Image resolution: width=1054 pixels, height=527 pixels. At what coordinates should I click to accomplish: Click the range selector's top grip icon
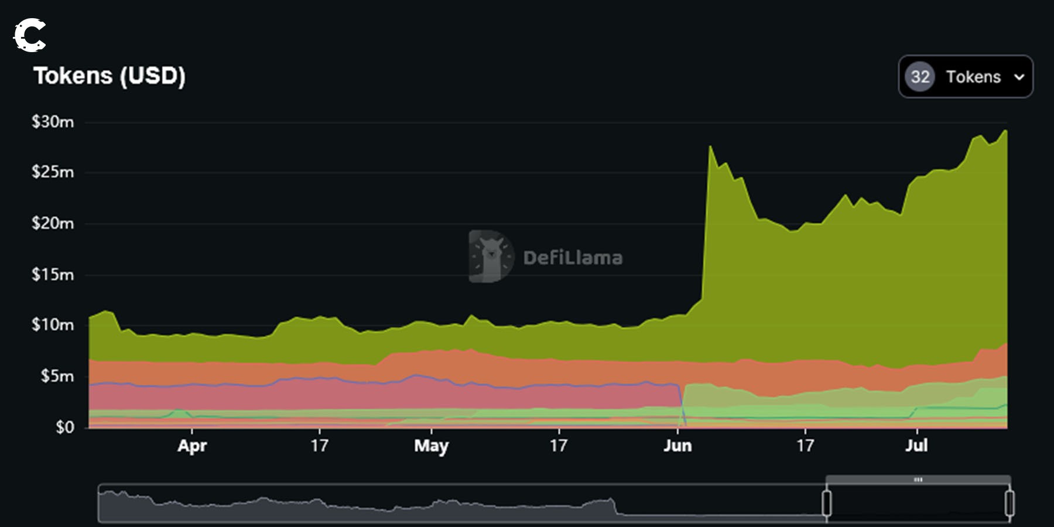(918, 480)
